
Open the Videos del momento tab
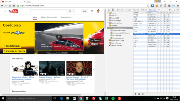tap(49, 17)
